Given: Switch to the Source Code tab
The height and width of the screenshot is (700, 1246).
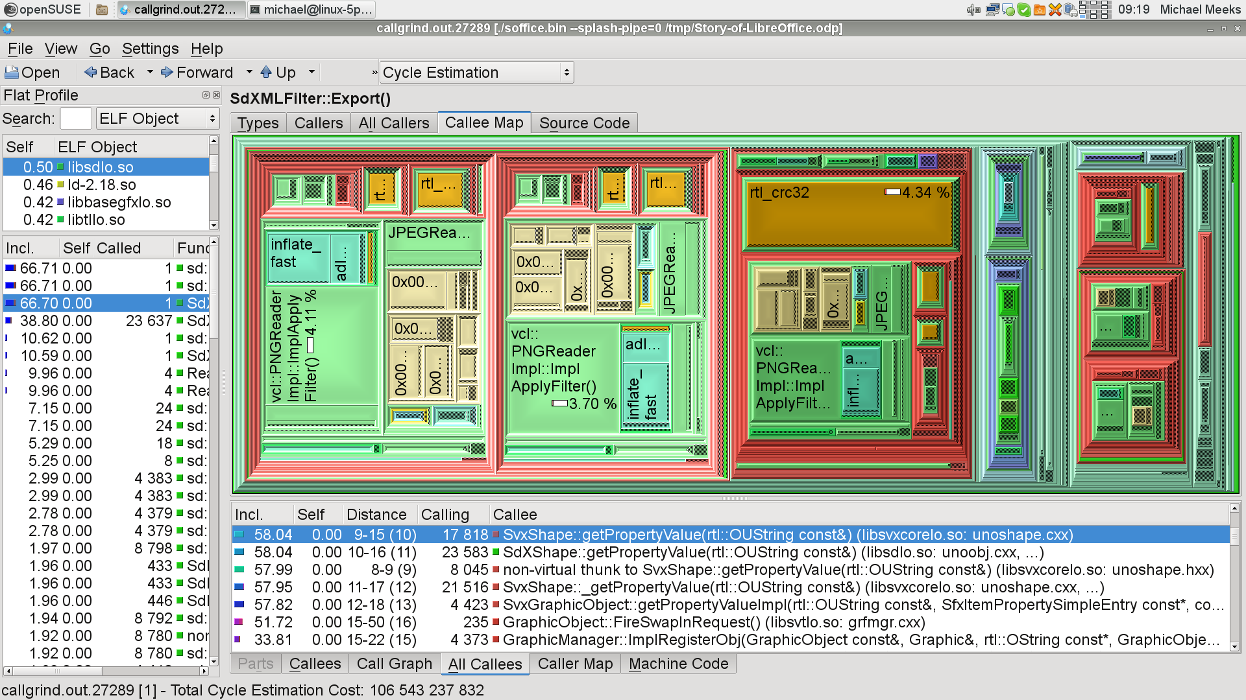Looking at the screenshot, I should 584,123.
